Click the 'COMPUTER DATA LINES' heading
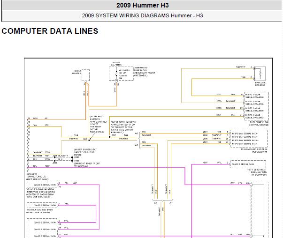The height and width of the screenshot is (238, 283). pos(50,31)
